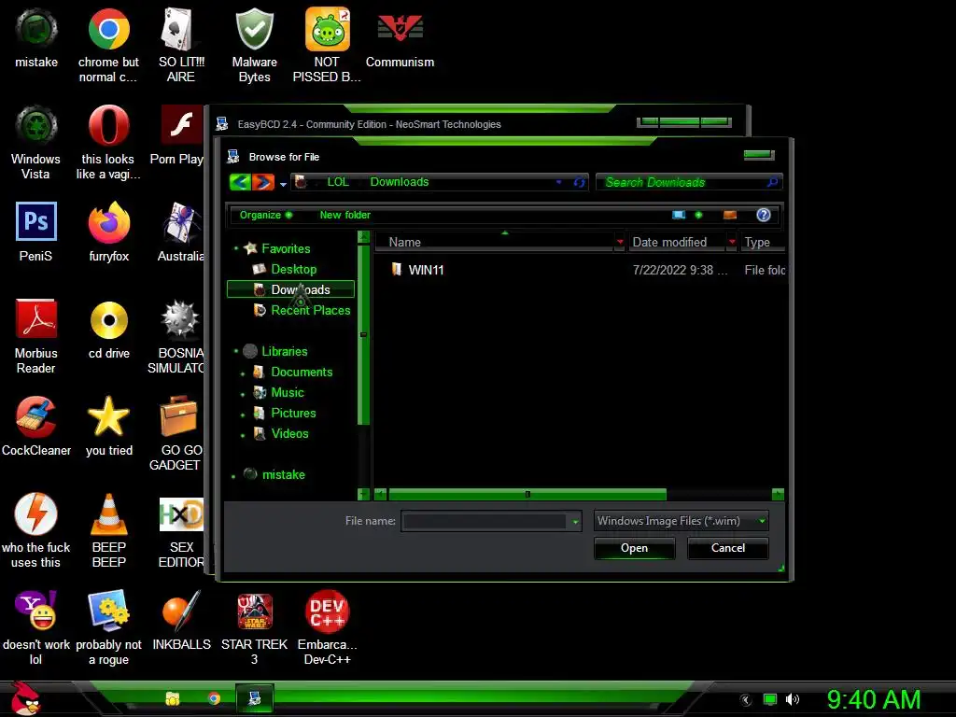Click the Cancel button
This screenshot has width=956, height=717.
[x=728, y=547]
